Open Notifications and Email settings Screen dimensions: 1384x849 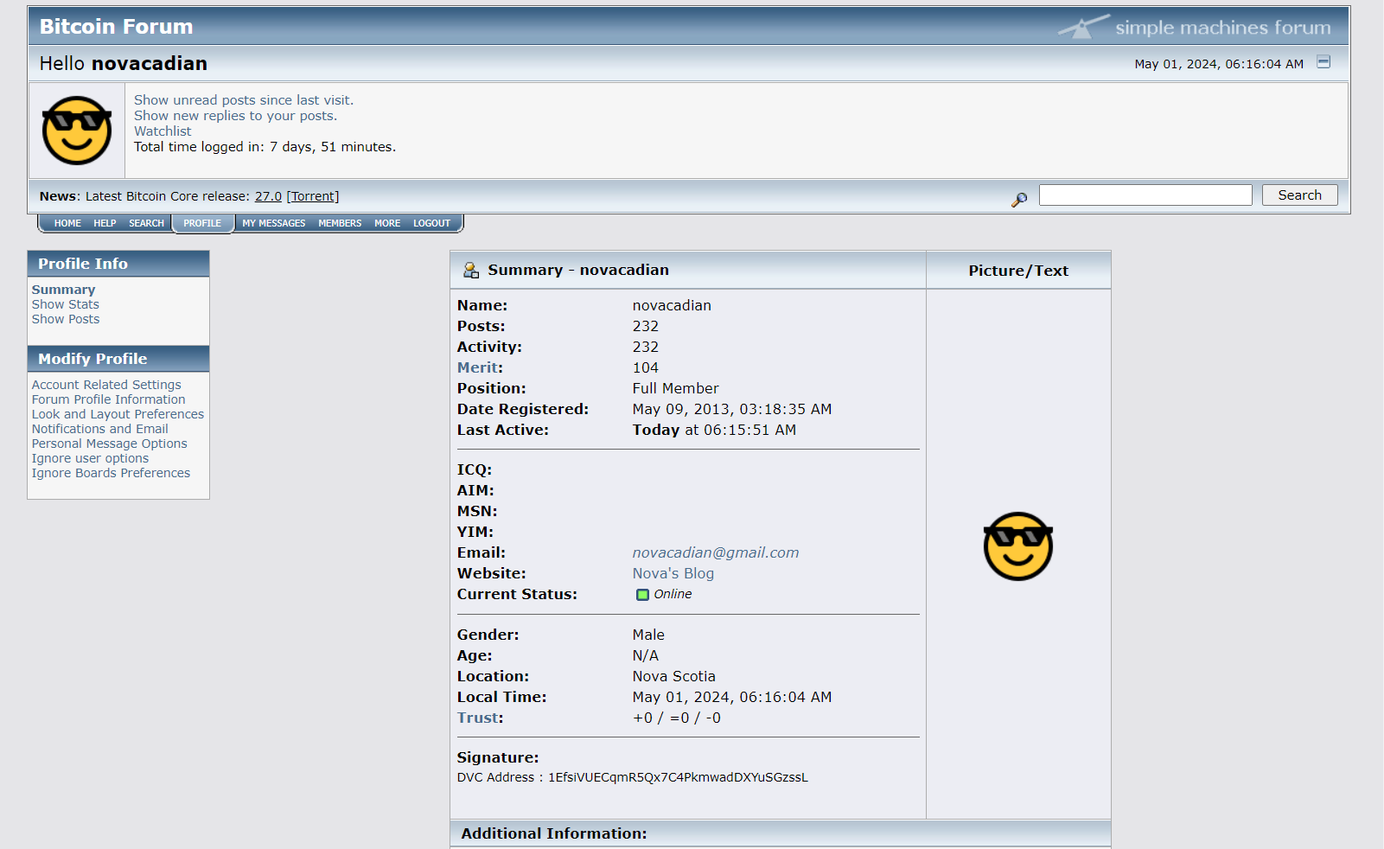pyautogui.click(x=100, y=429)
